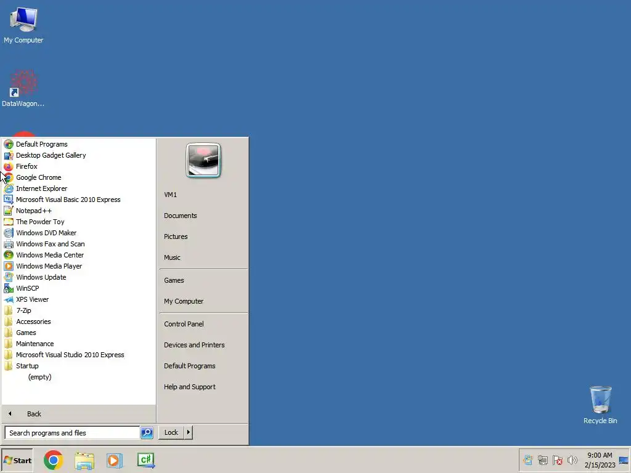The width and height of the screenshot is (631, 473).
Task: Open Windows DVD Maker
Action: [78, 233]
